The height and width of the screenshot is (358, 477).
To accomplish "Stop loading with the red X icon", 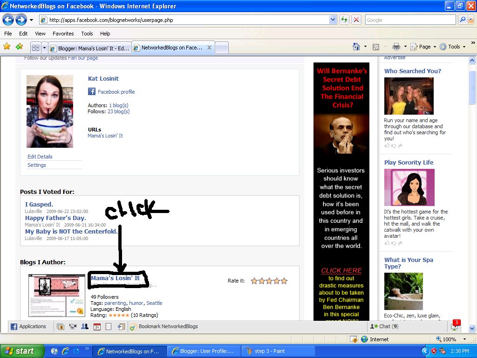I will pyautogui.click(x=356, y=20).
